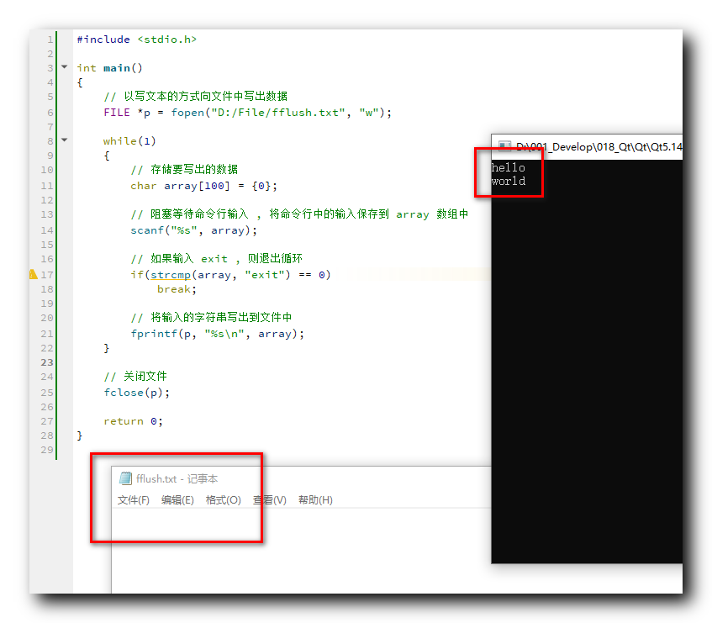The height and width of the screenshot is (623, 712).
Task: Click the 'world' output in console
Action: pos(508,181)
